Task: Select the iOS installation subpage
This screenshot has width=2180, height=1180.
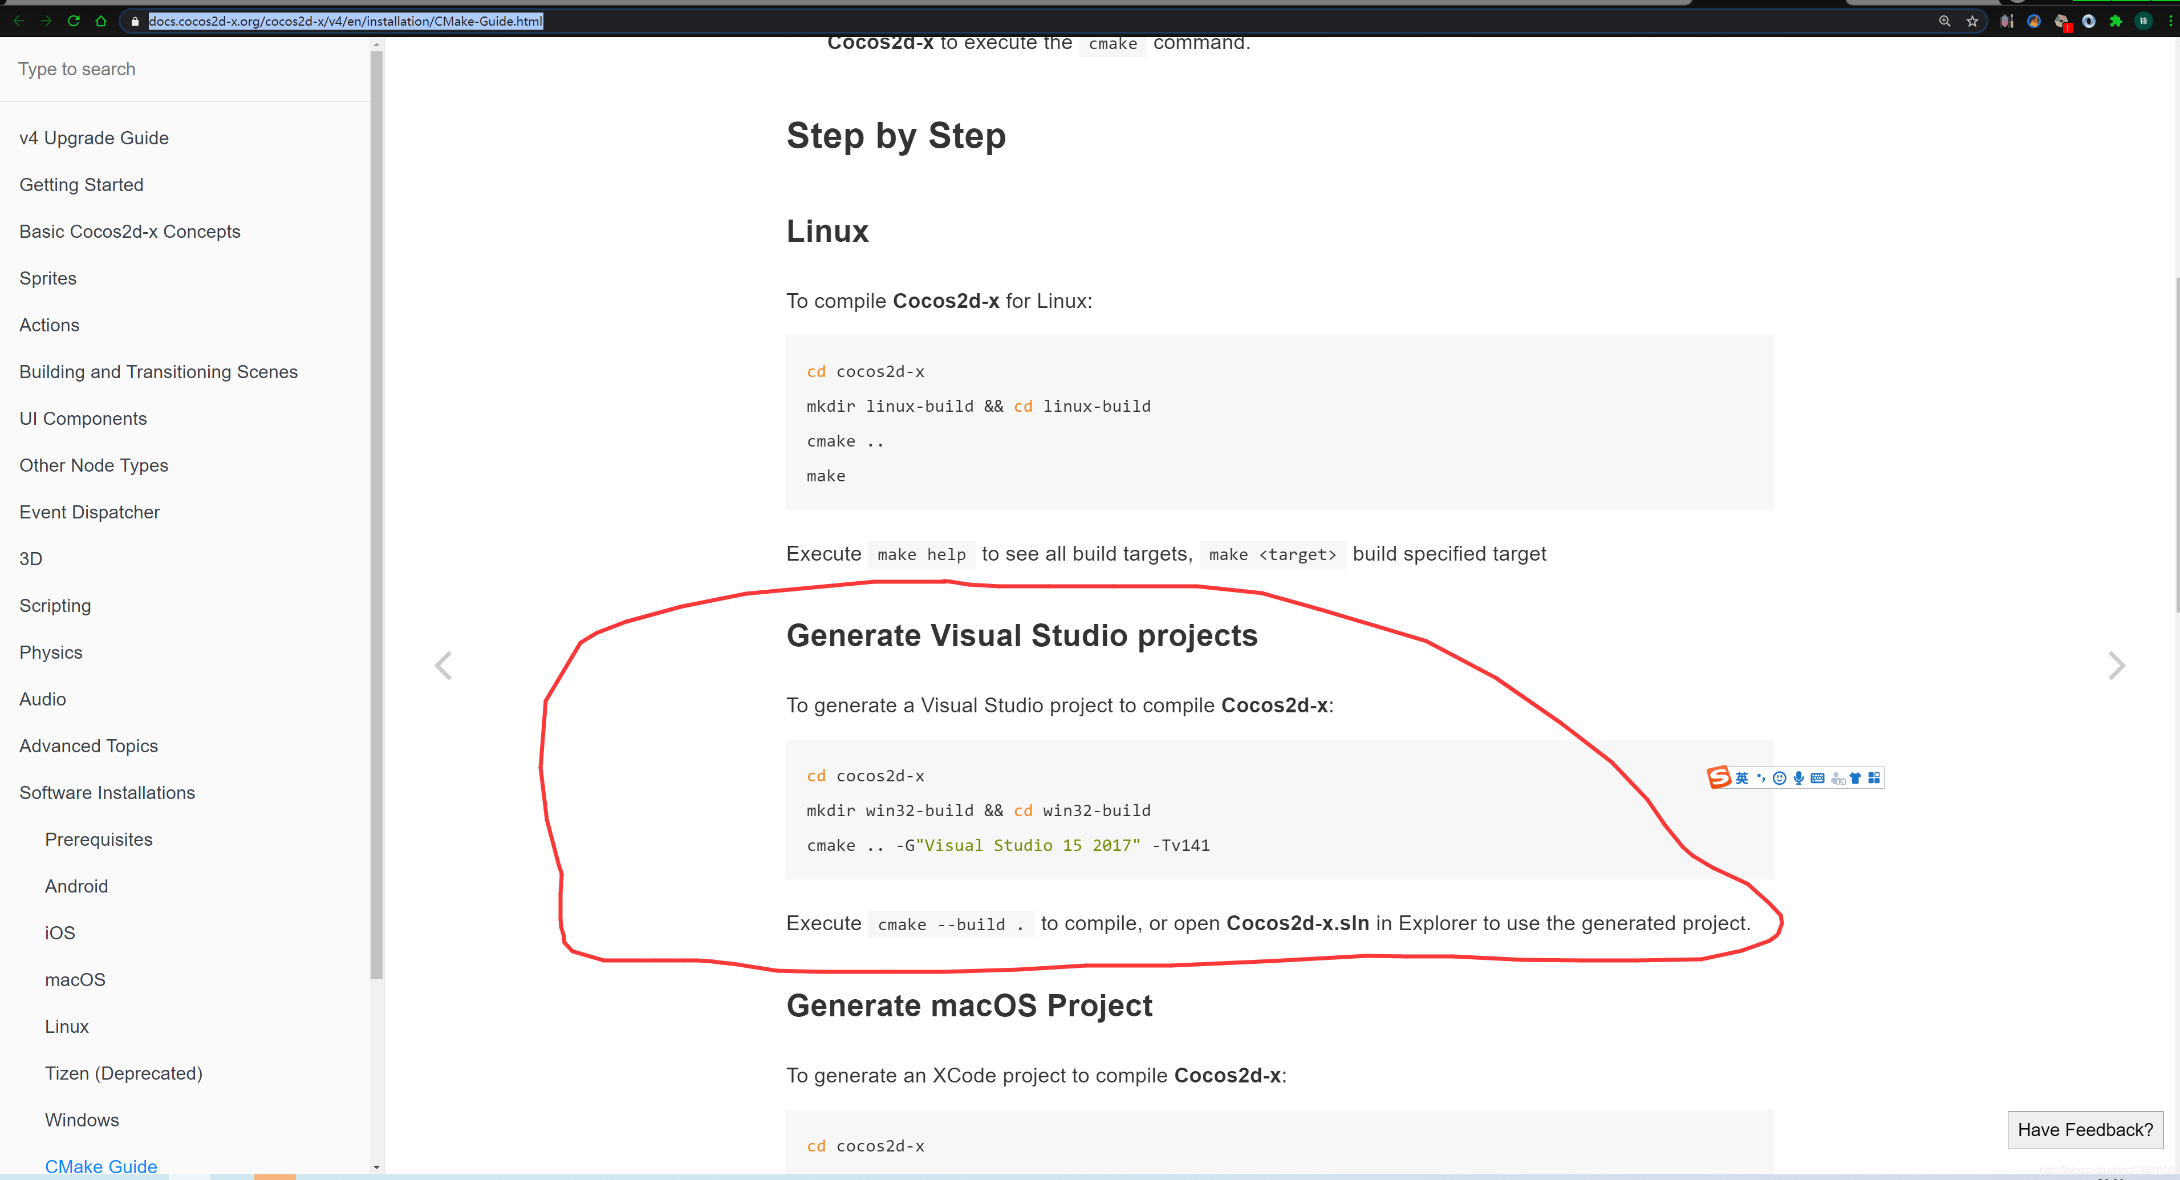Action: (x=60, y=933)
